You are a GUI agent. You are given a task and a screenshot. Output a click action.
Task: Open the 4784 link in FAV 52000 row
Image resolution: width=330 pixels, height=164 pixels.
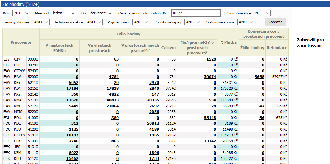click(114, 77)
